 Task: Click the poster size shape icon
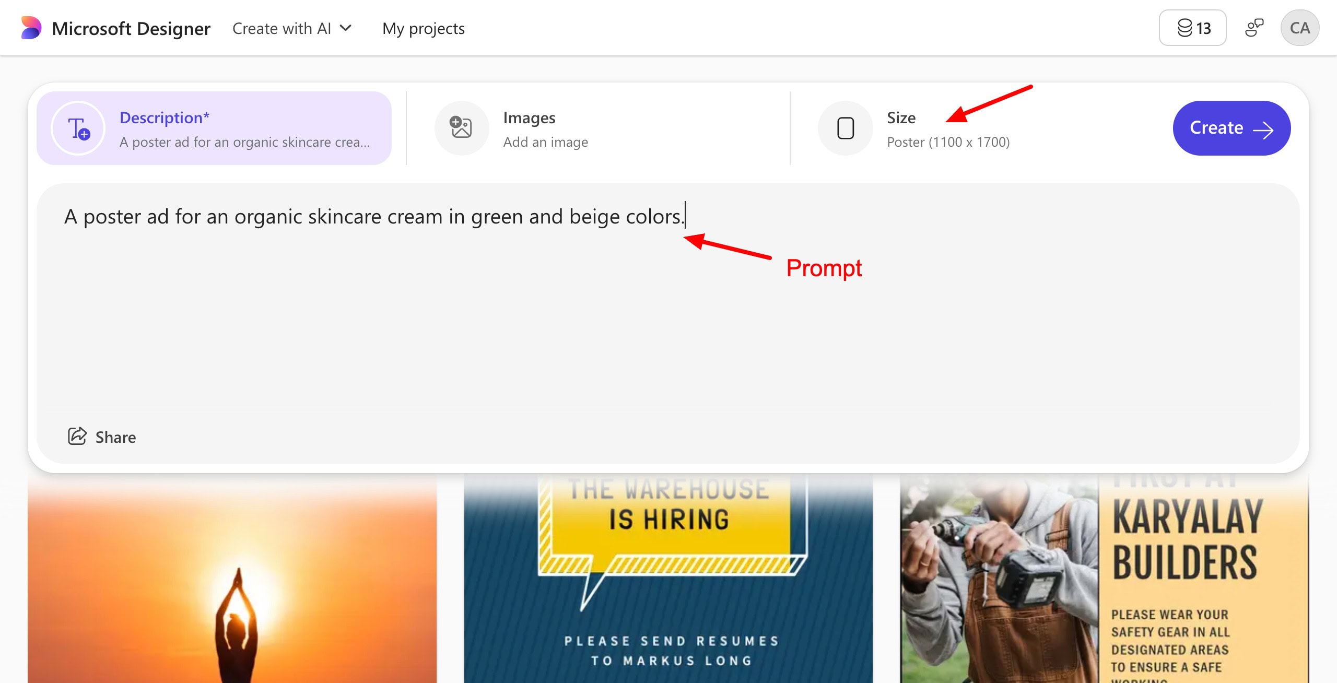point(845,128)
